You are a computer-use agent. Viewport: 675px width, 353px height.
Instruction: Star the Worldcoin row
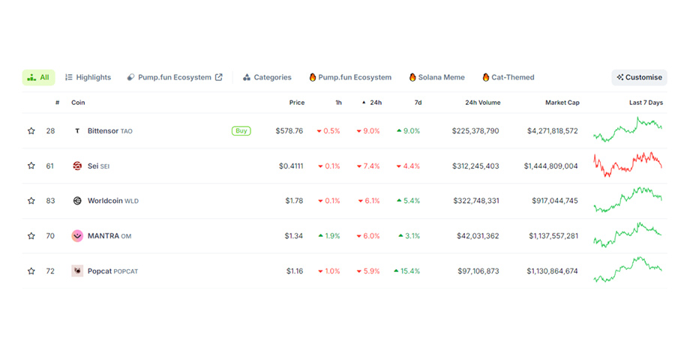coord(31,201)
